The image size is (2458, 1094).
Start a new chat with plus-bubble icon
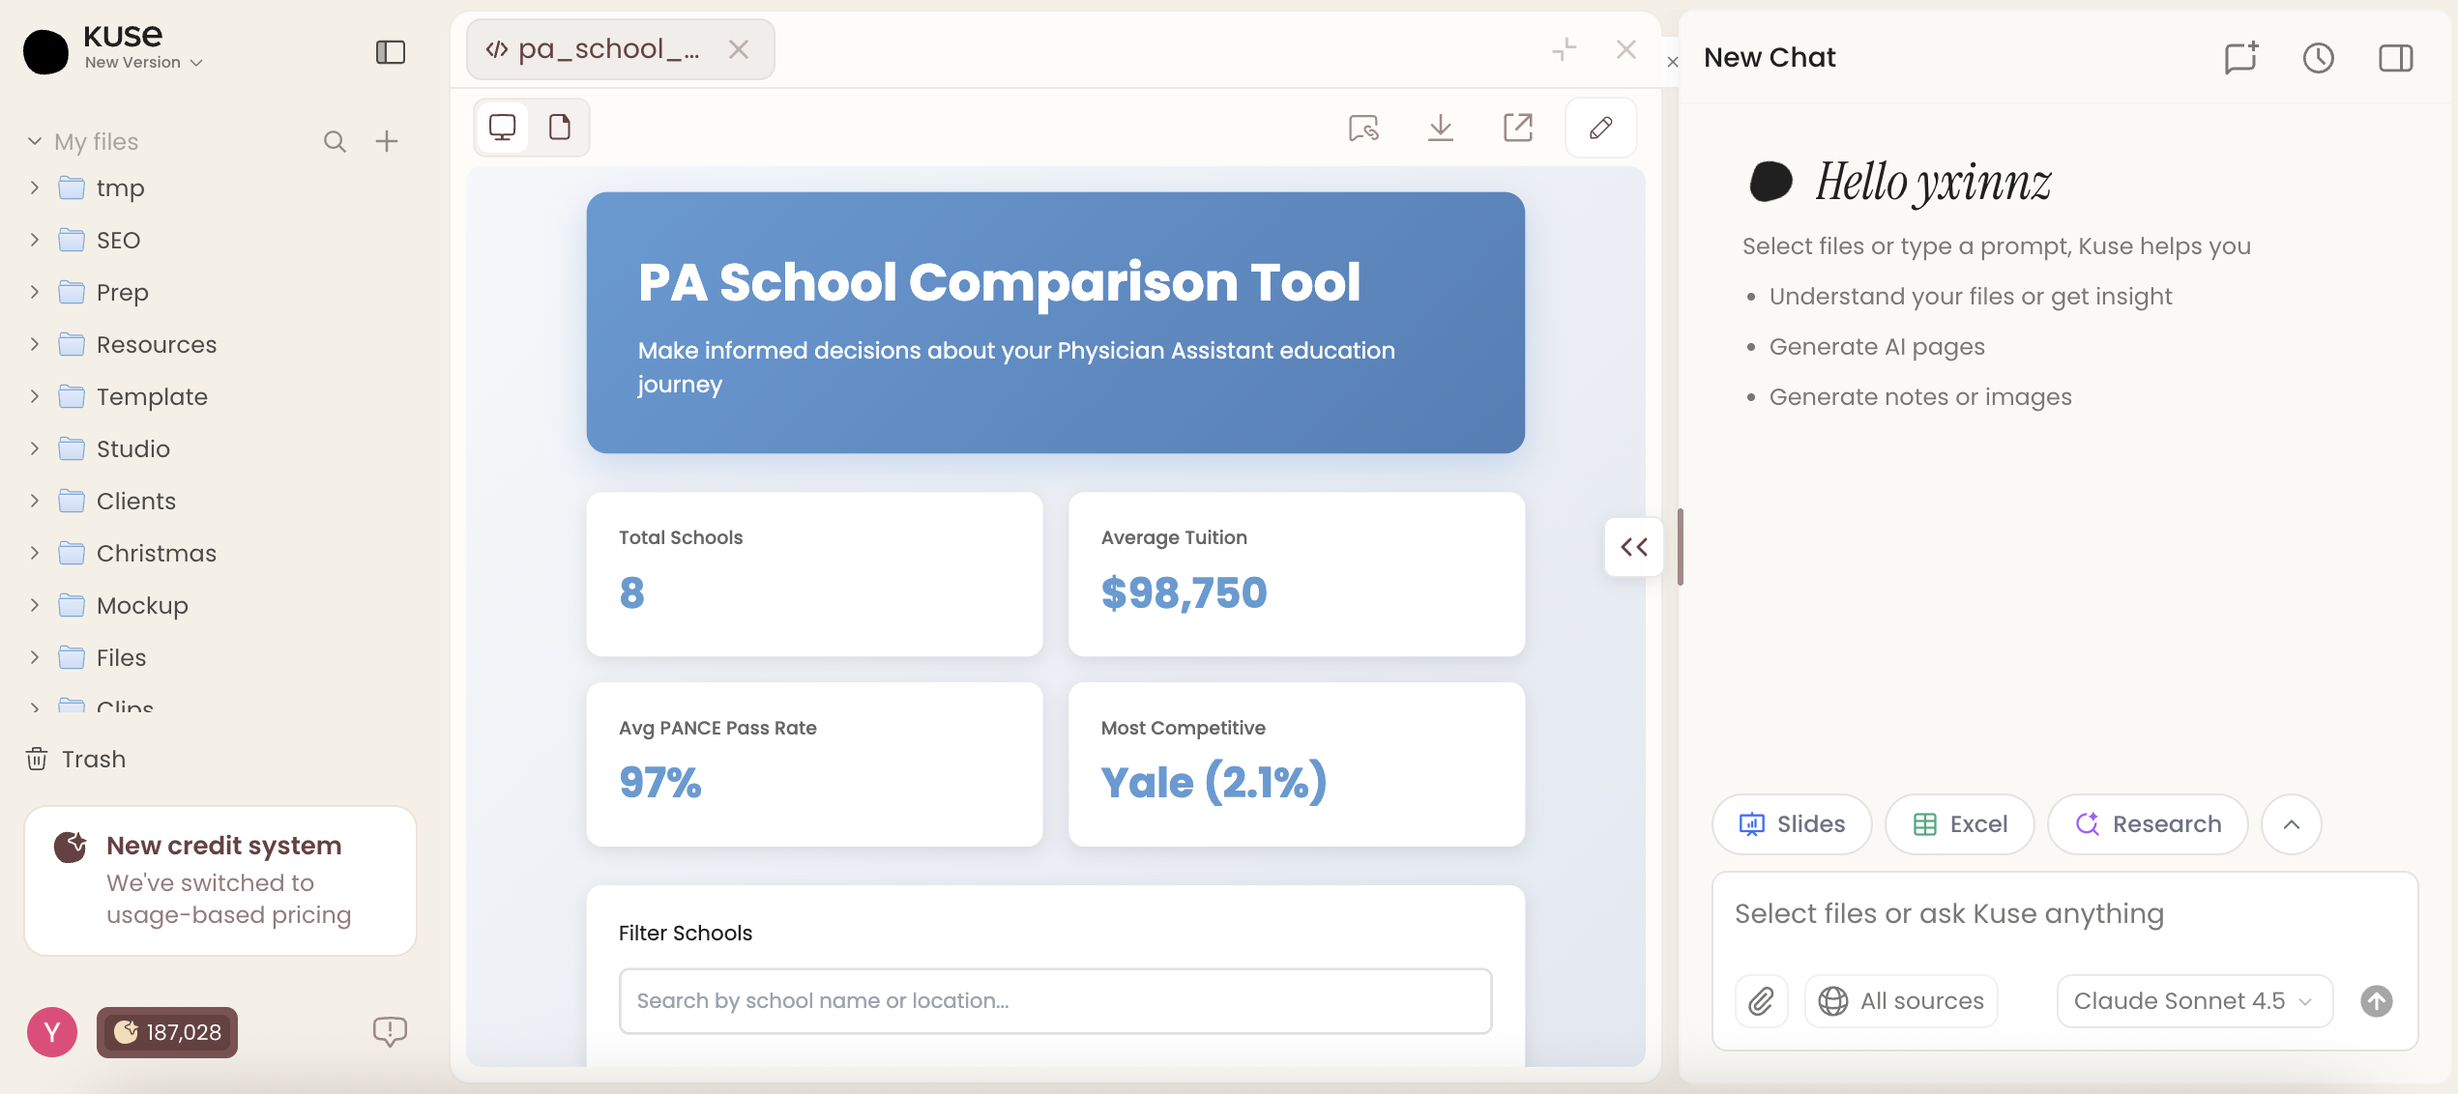(2240, 58)
